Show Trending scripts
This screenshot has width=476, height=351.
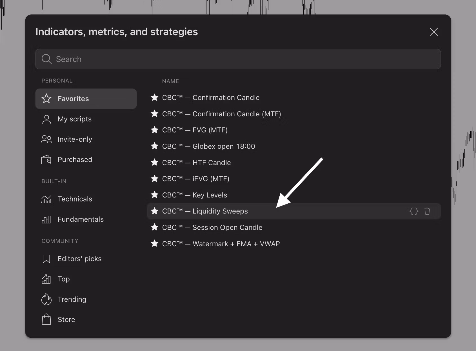click(x=72, y=299)
